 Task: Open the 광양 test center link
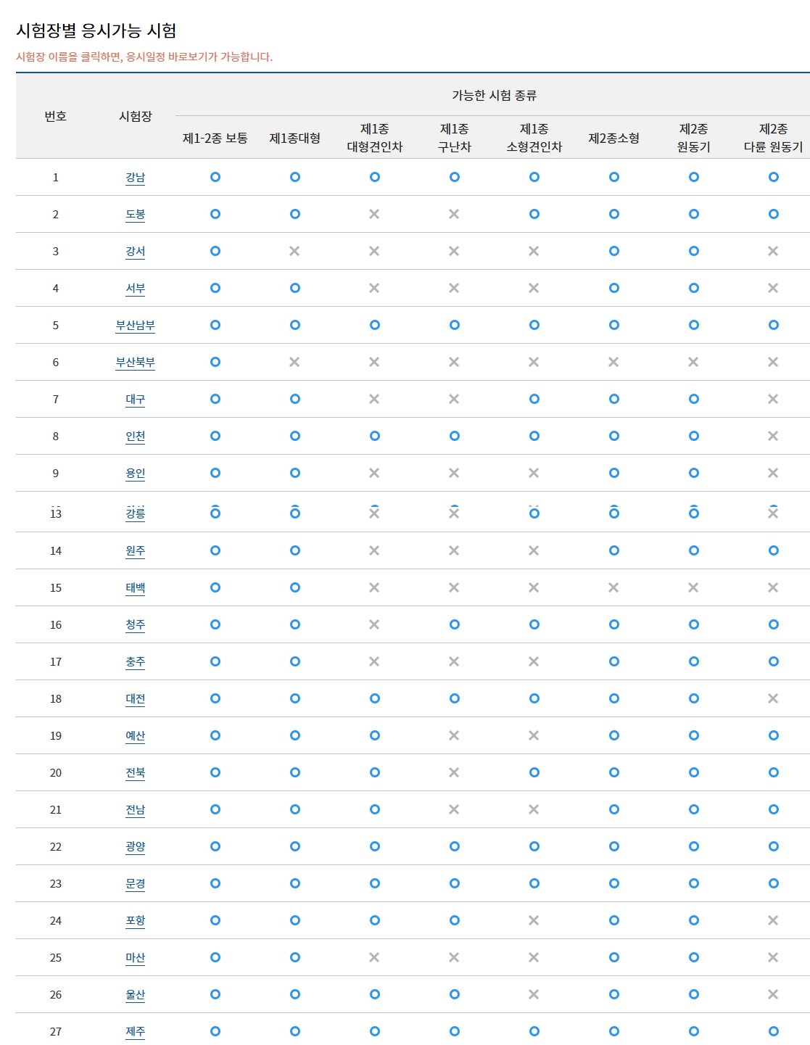[135, 846]
